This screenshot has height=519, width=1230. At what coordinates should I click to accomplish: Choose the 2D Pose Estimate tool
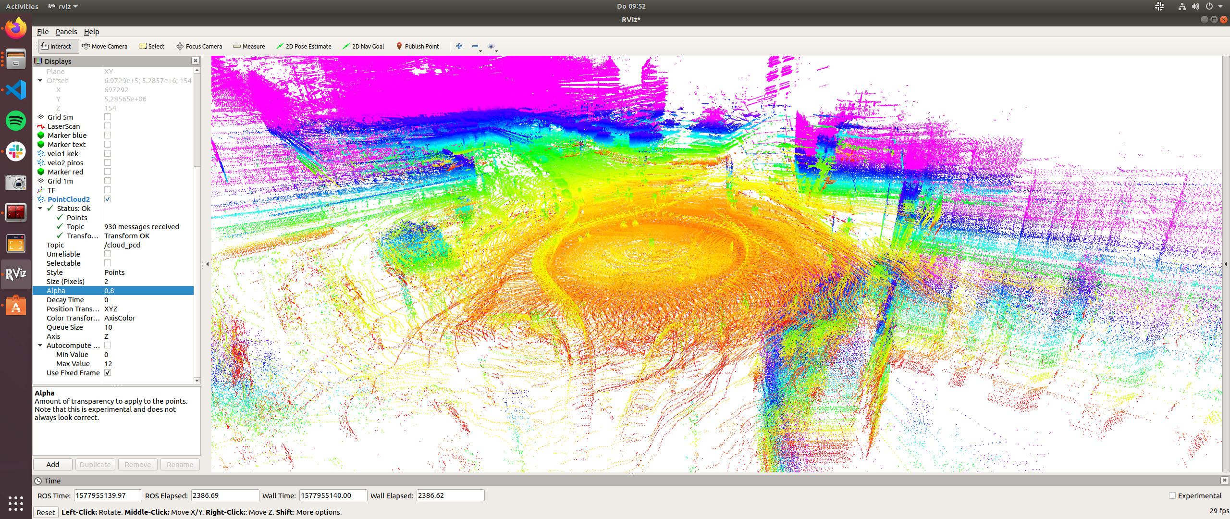(x=304, y=46)
